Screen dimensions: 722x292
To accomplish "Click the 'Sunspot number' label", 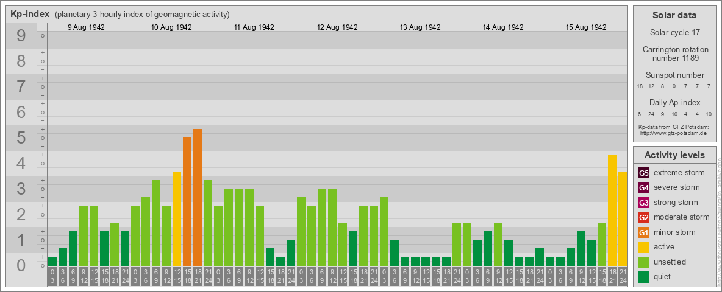I will [x=674, y=75].
